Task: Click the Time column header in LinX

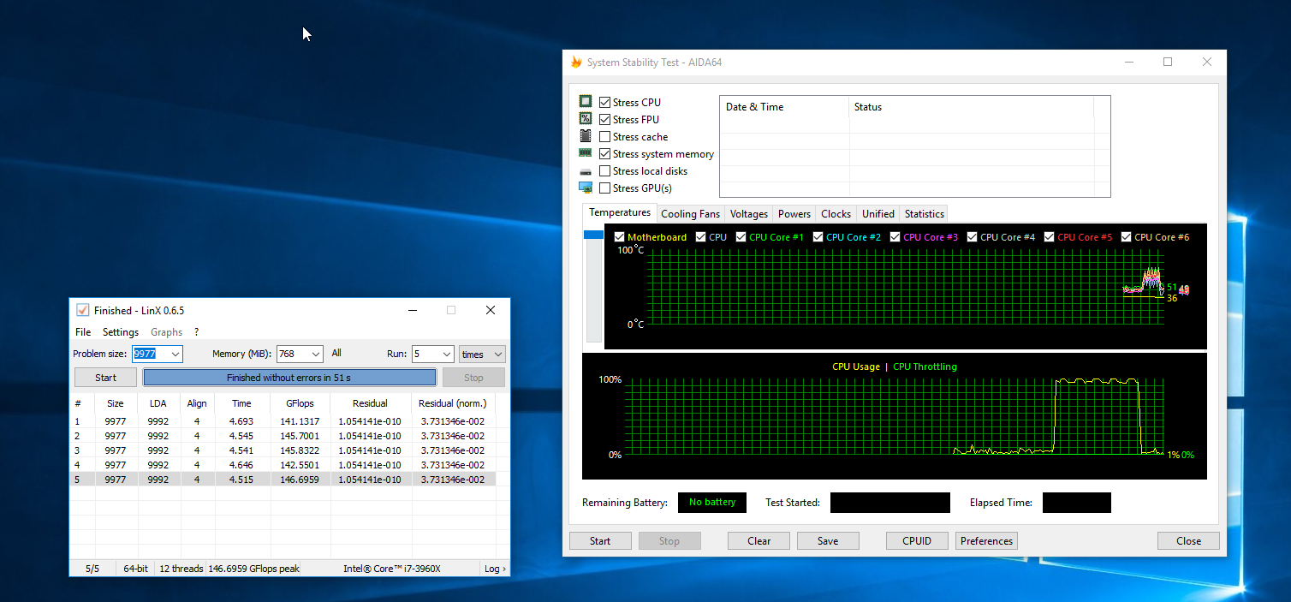Action: [x=241, y=403]
